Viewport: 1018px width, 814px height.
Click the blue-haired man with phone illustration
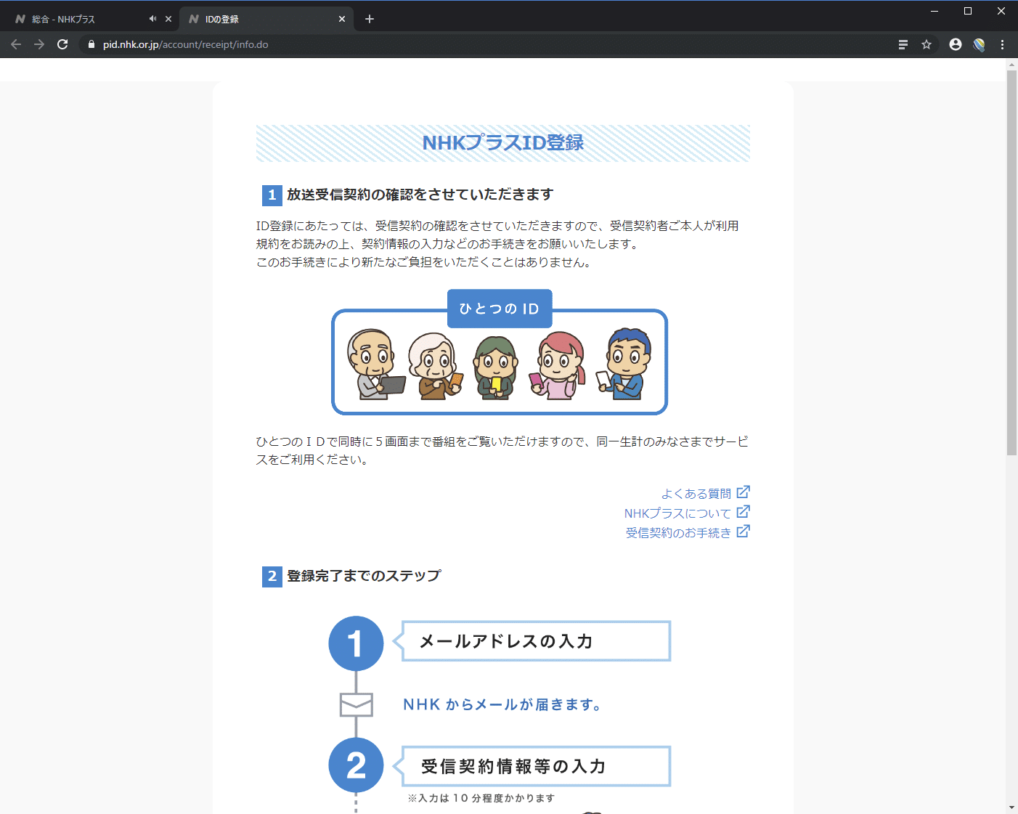[624, 364]
